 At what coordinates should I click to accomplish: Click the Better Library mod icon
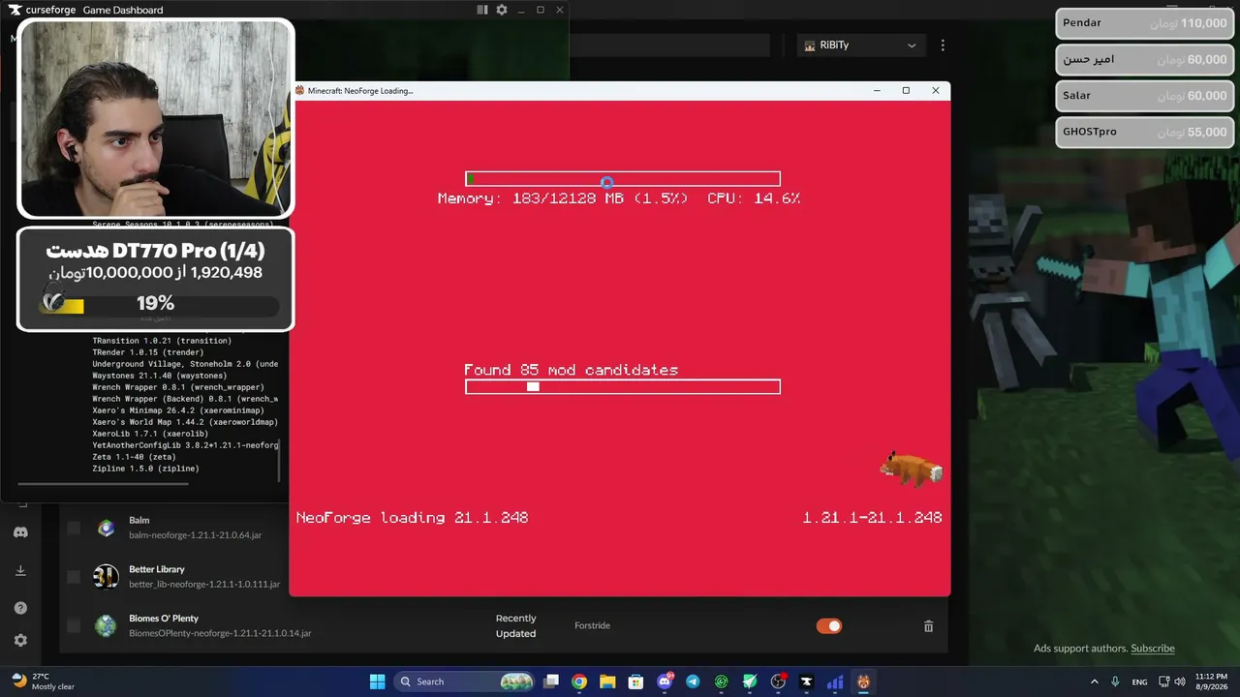pyautogui.click(x=106, y=577)
